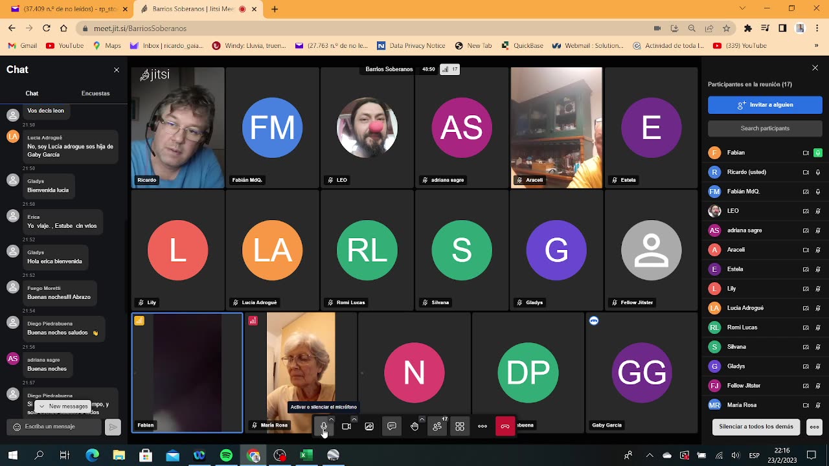Select Estela in participants list
Image resolution: width=829 pixels, height=466 pixels.
tap(765, 269)
